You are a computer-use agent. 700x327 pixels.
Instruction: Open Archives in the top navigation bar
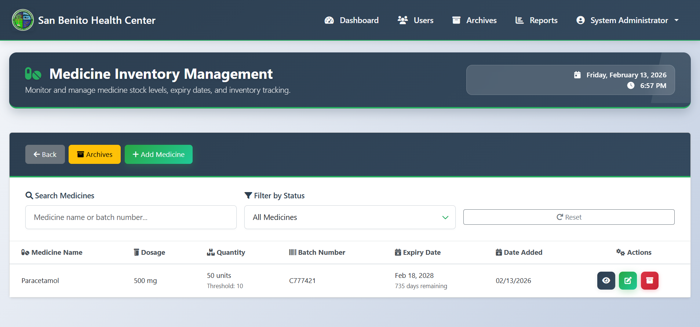(474, 20)
